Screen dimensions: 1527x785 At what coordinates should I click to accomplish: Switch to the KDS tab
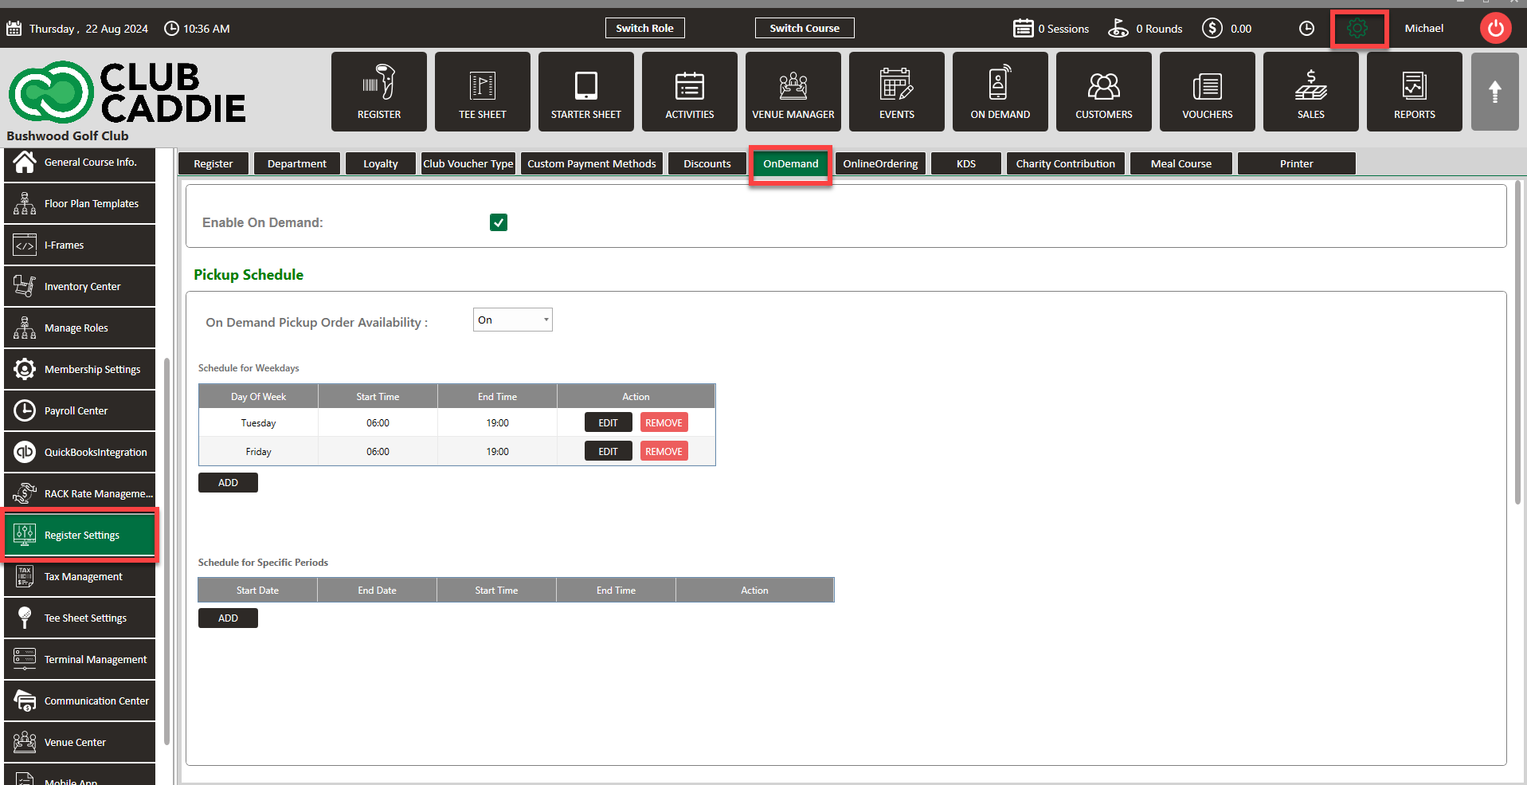[x=966, y=163]
